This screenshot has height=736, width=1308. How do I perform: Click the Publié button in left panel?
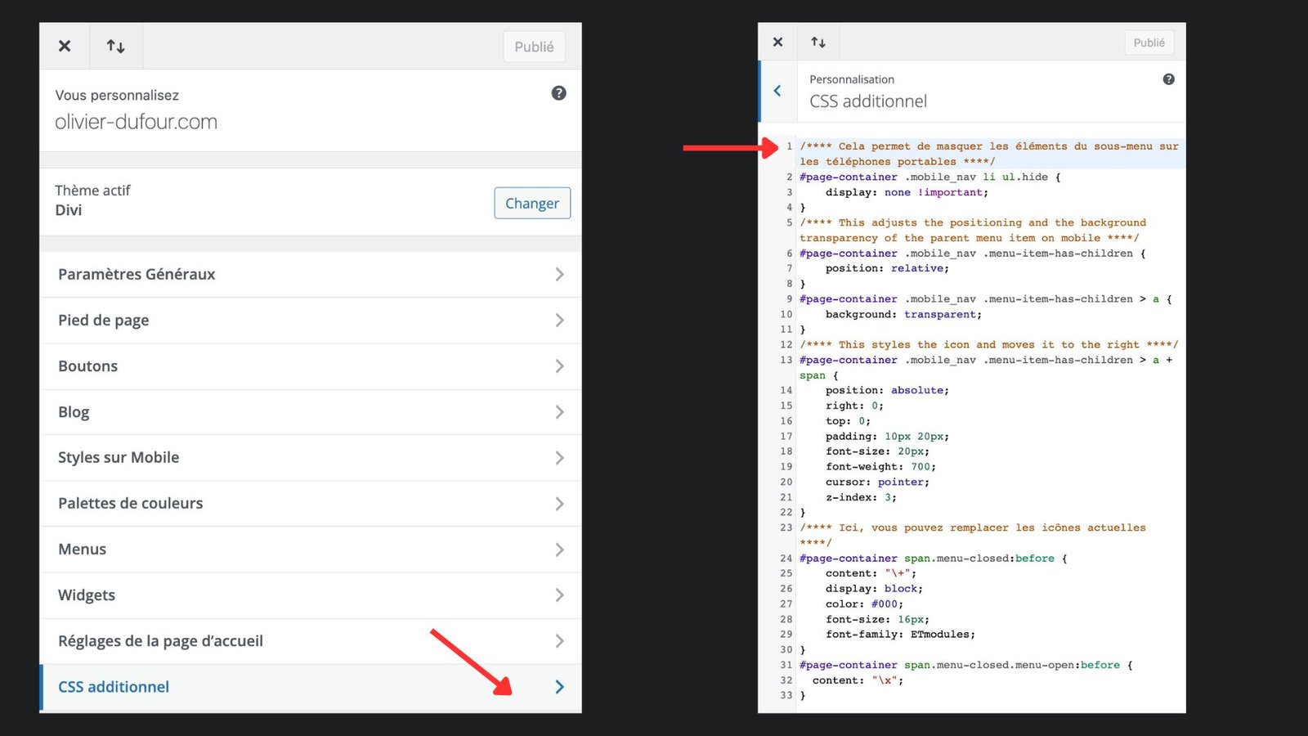click(534, 47)
